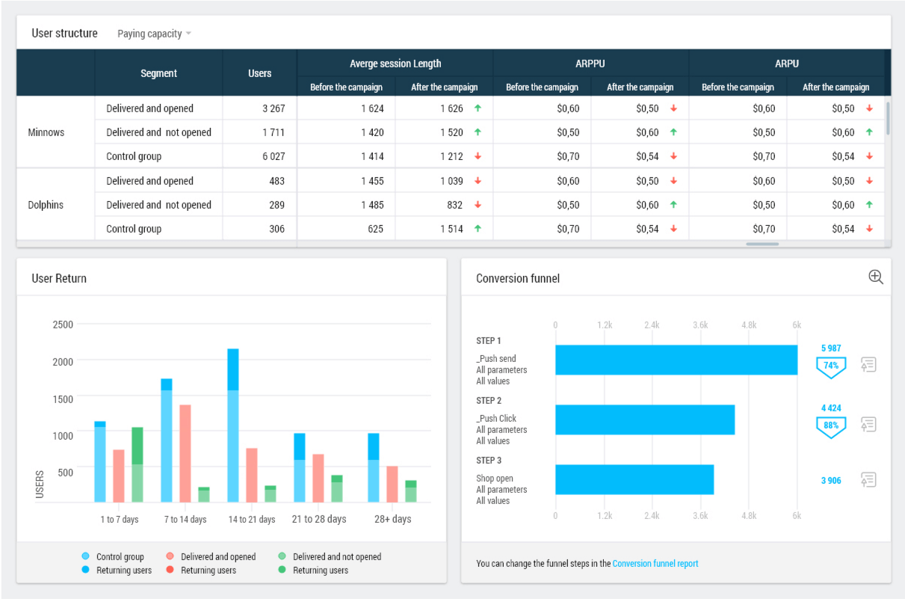Select the Averge session Length header
Image resolution: width=905 pixels, height=599 pixels.
[x=395, y=64]
